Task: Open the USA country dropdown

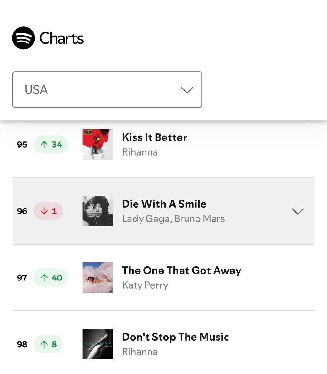Action: coord(107,90)
